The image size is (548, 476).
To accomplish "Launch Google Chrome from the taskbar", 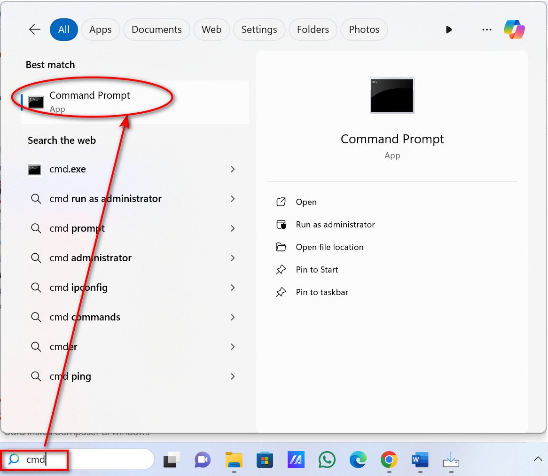I will tap(389, 460).
